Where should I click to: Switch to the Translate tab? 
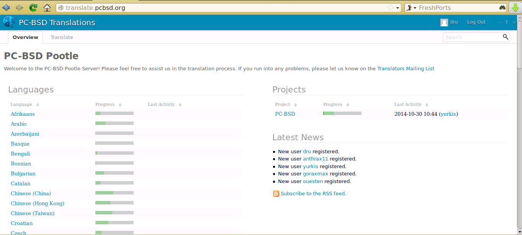point(62,37)
